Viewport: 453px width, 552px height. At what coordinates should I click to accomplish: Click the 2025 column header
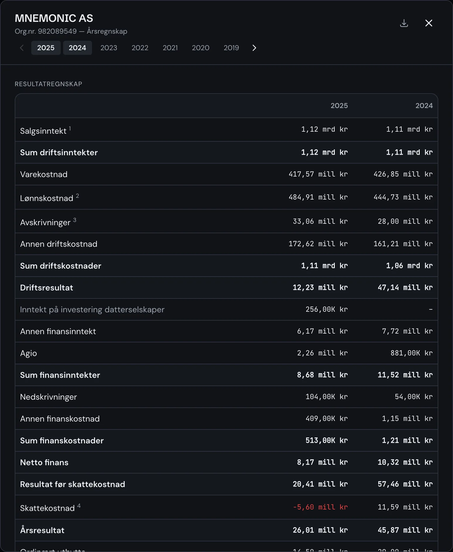click(x=339, y=106)
